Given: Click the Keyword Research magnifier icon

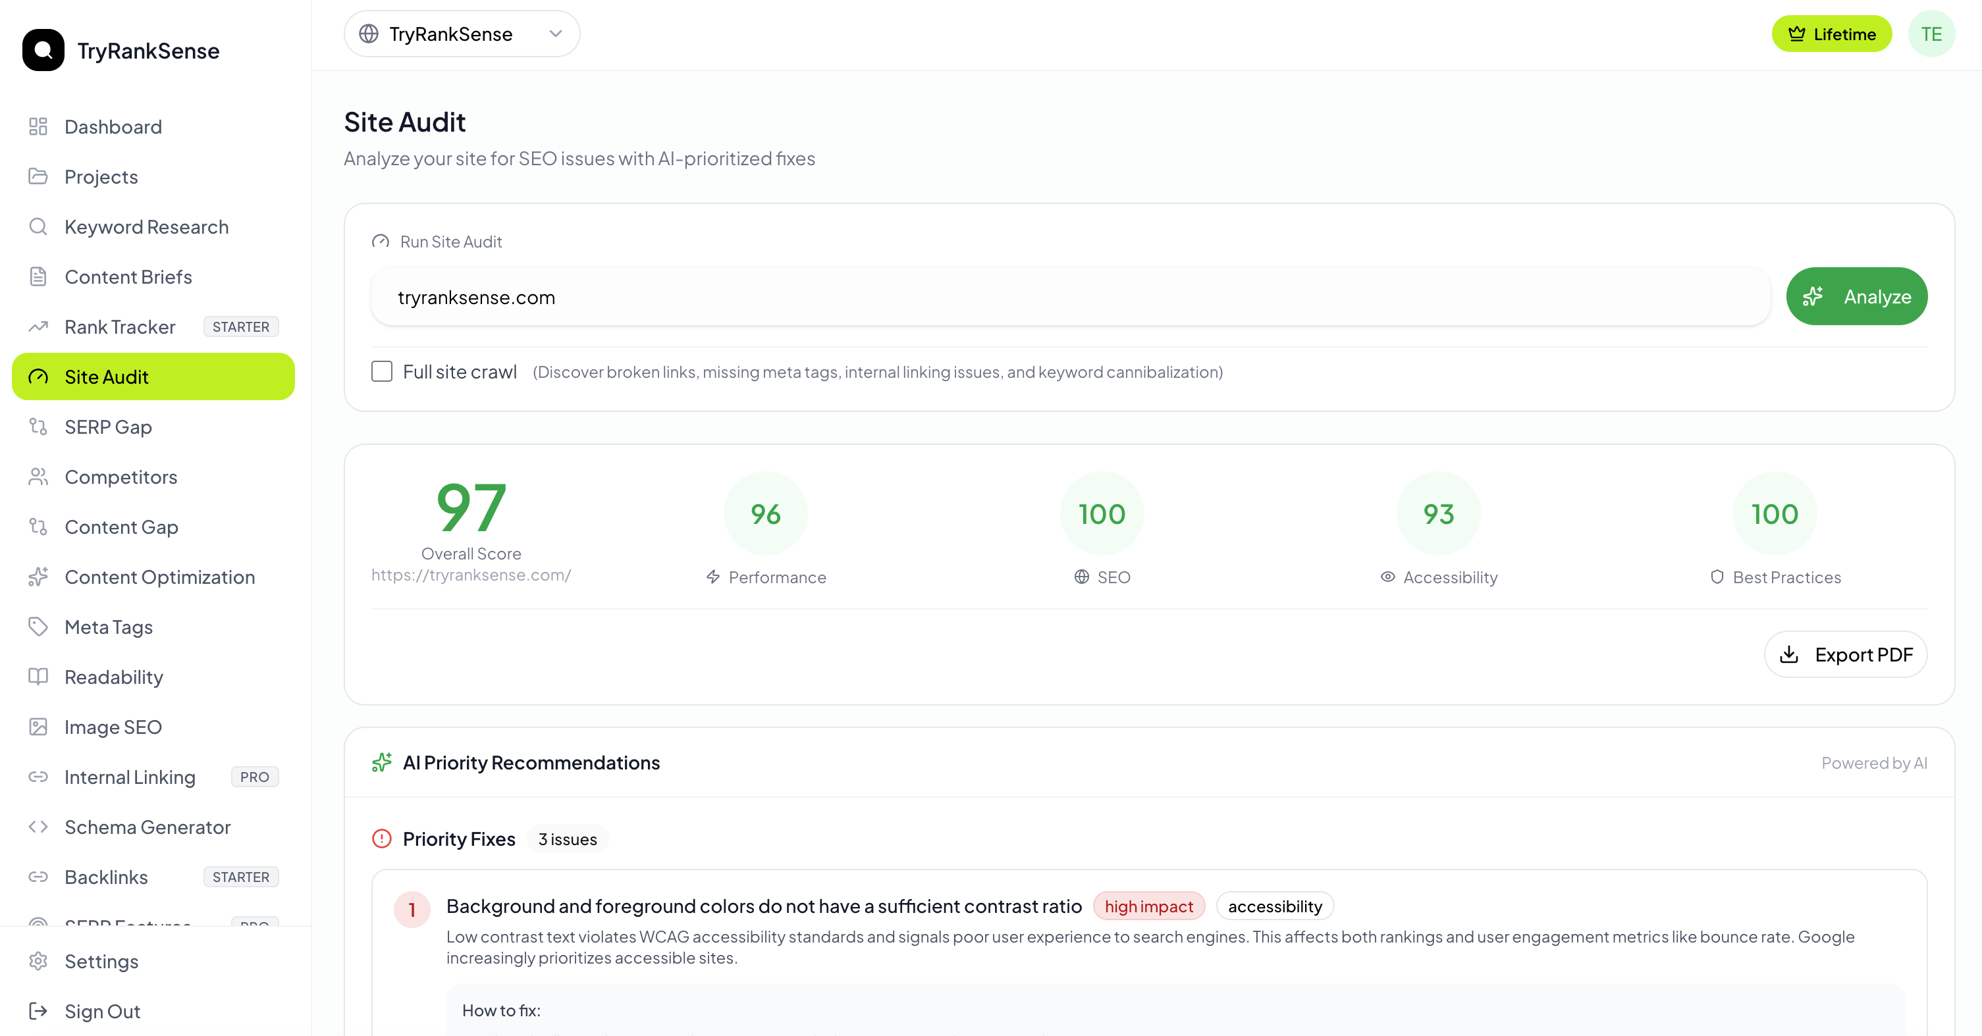Looking at the screenshot, I should [x=38, y=226].
